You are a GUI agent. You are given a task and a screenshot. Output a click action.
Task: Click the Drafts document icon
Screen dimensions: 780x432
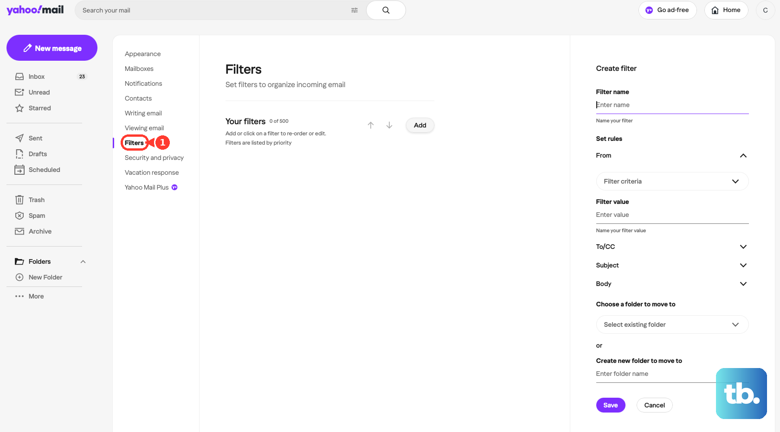pos(19,154)
